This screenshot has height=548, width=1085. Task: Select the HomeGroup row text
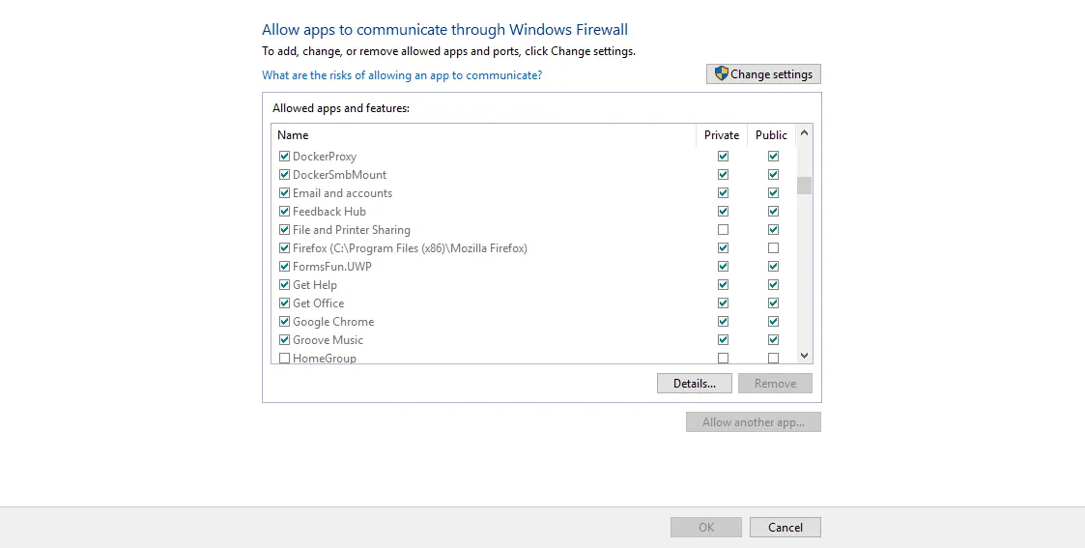pyautogui.click(x=325, y=358)
